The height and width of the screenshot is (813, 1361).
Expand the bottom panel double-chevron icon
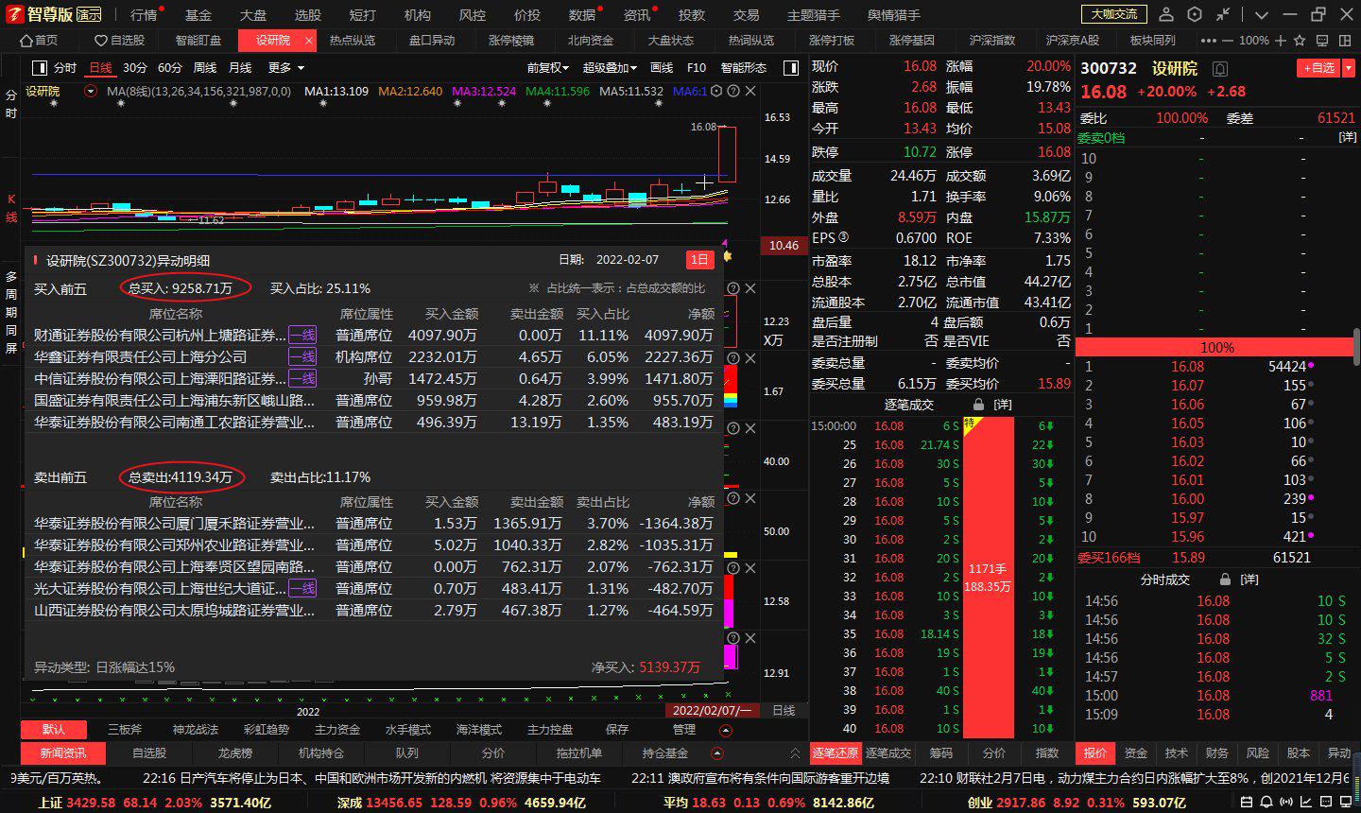click(x=795, y=753)
